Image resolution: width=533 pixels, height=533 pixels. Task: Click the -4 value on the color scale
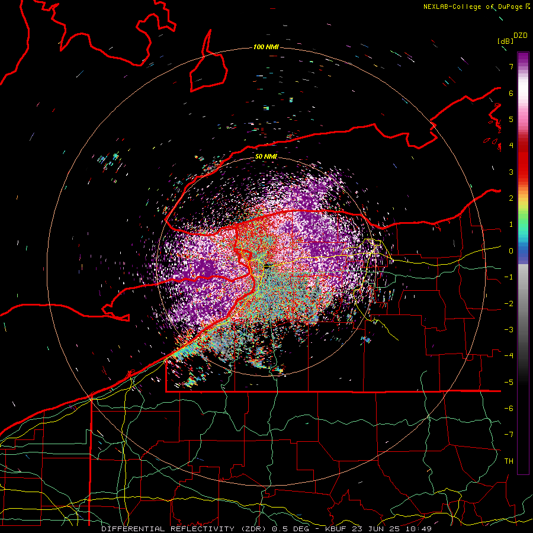pyautogui.click(x=509, y=356)
